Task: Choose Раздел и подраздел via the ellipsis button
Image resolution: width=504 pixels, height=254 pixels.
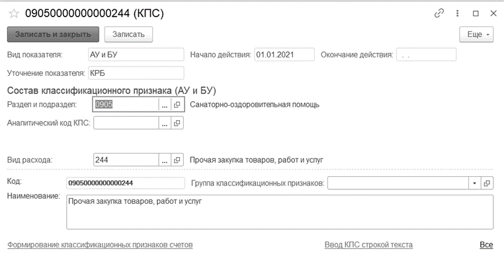Action: point(165,104)
